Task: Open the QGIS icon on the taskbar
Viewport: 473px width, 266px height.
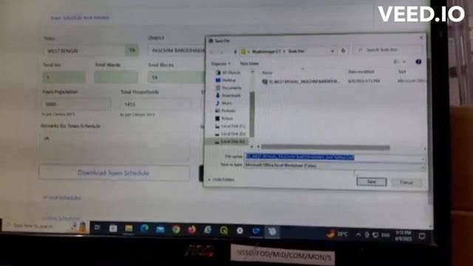Action: click(224, 231)
